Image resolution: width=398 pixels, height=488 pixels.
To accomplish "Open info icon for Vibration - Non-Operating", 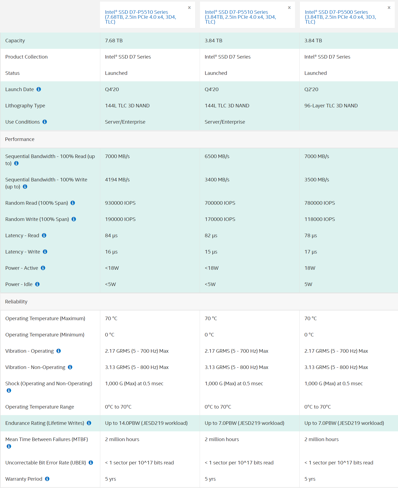I will 70,367.
